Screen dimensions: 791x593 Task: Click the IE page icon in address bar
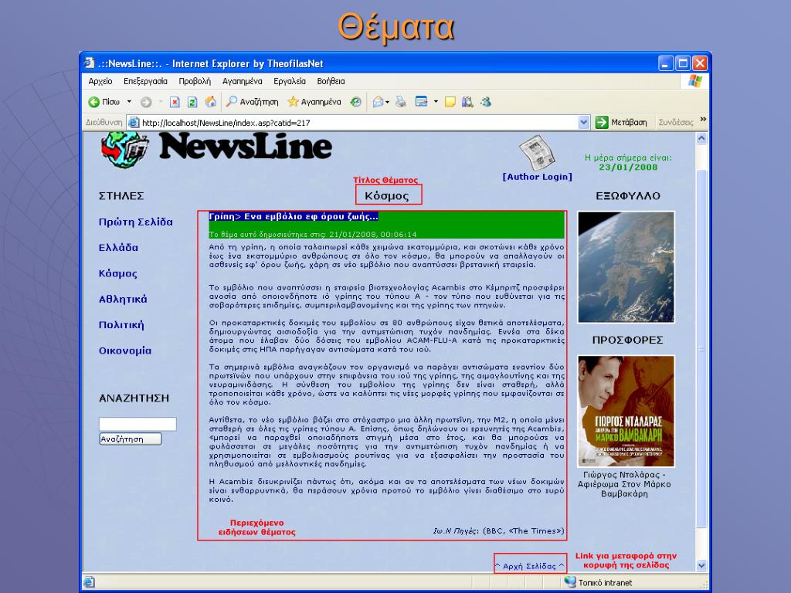point(134,123)
